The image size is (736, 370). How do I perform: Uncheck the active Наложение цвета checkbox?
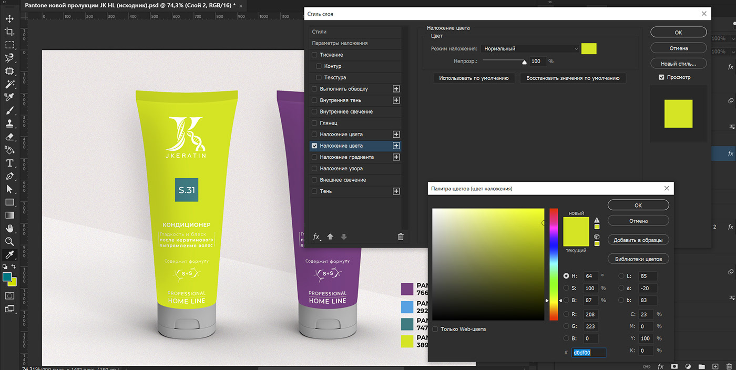point(314,146)
